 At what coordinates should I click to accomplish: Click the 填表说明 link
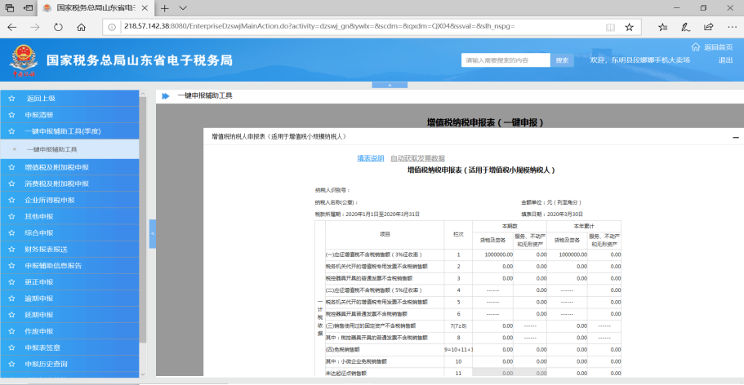click(371, 158)
